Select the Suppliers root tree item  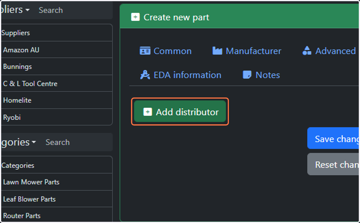tap(57, 33)
